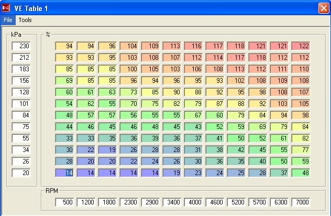Click the 2900 RPM bin field

pyautogui.click(x=150, y=202)
